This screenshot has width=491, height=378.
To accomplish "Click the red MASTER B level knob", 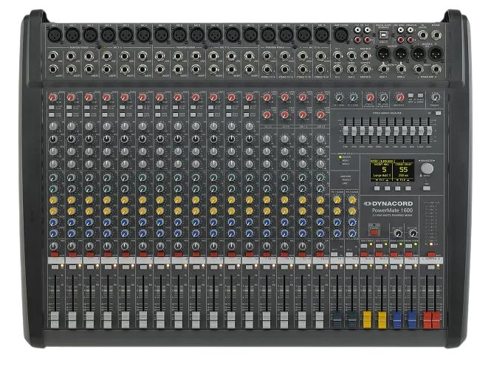I will click(399, 97).
